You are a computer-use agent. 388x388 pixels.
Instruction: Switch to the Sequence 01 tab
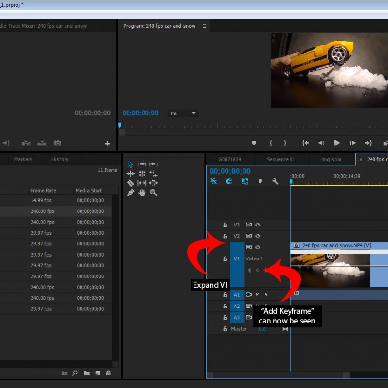pos(281,159)
